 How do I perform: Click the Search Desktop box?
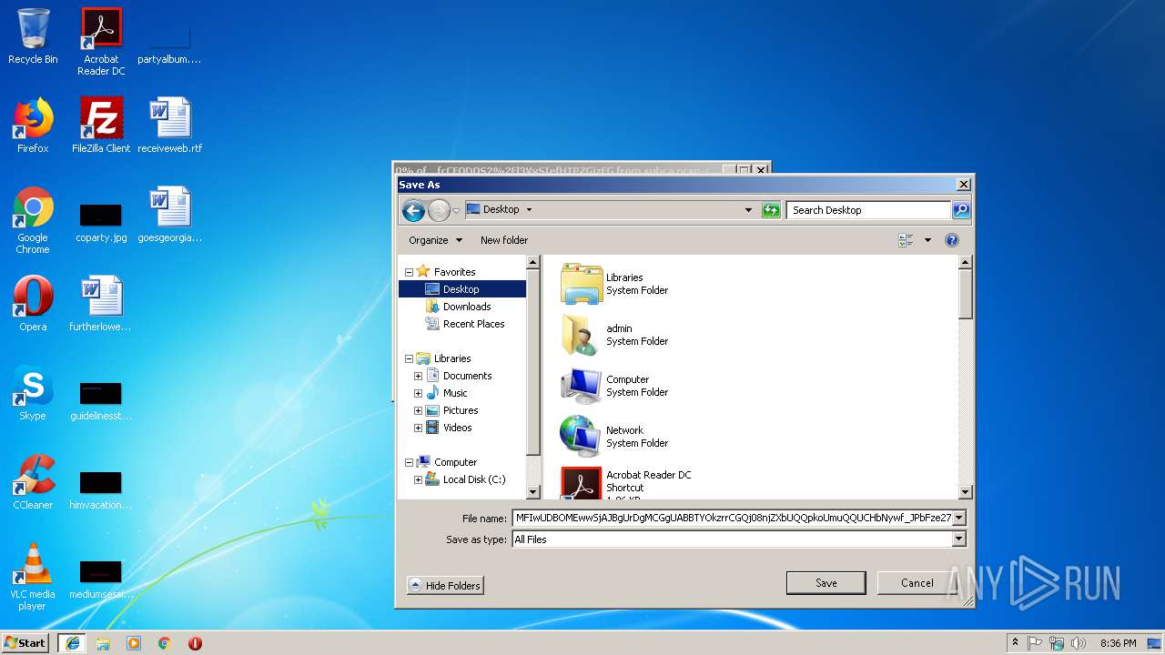pyautogui.click(x=868, y=210)
